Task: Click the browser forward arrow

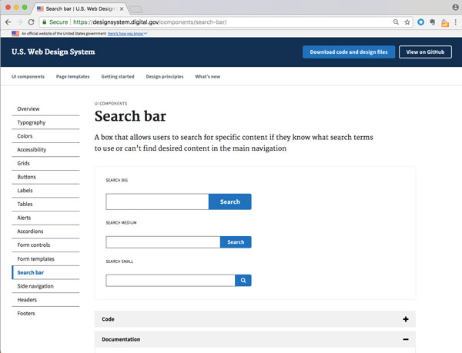Action: tap(20, 22)
